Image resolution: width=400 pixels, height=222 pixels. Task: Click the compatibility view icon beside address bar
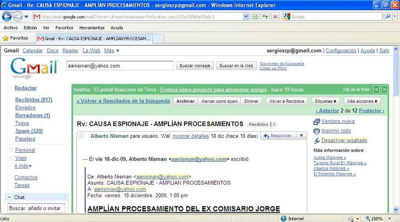[255, 17]
